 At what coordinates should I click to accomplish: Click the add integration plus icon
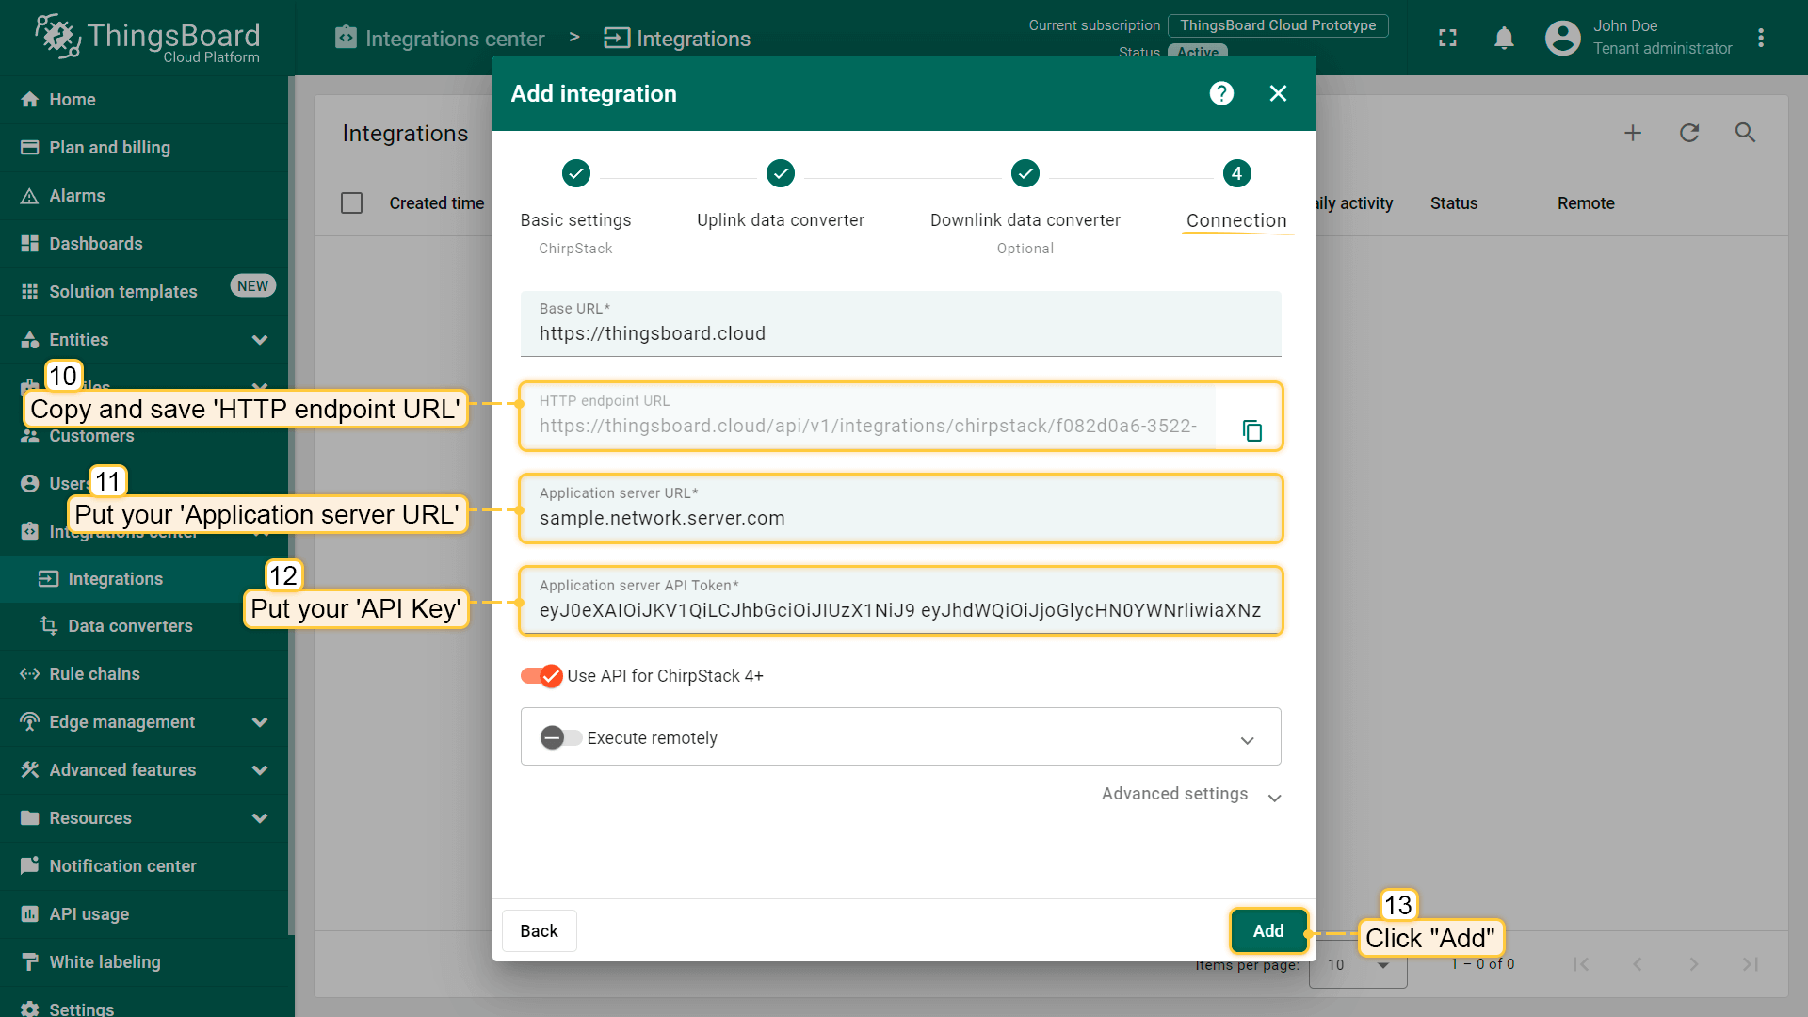click(1633, 133)
